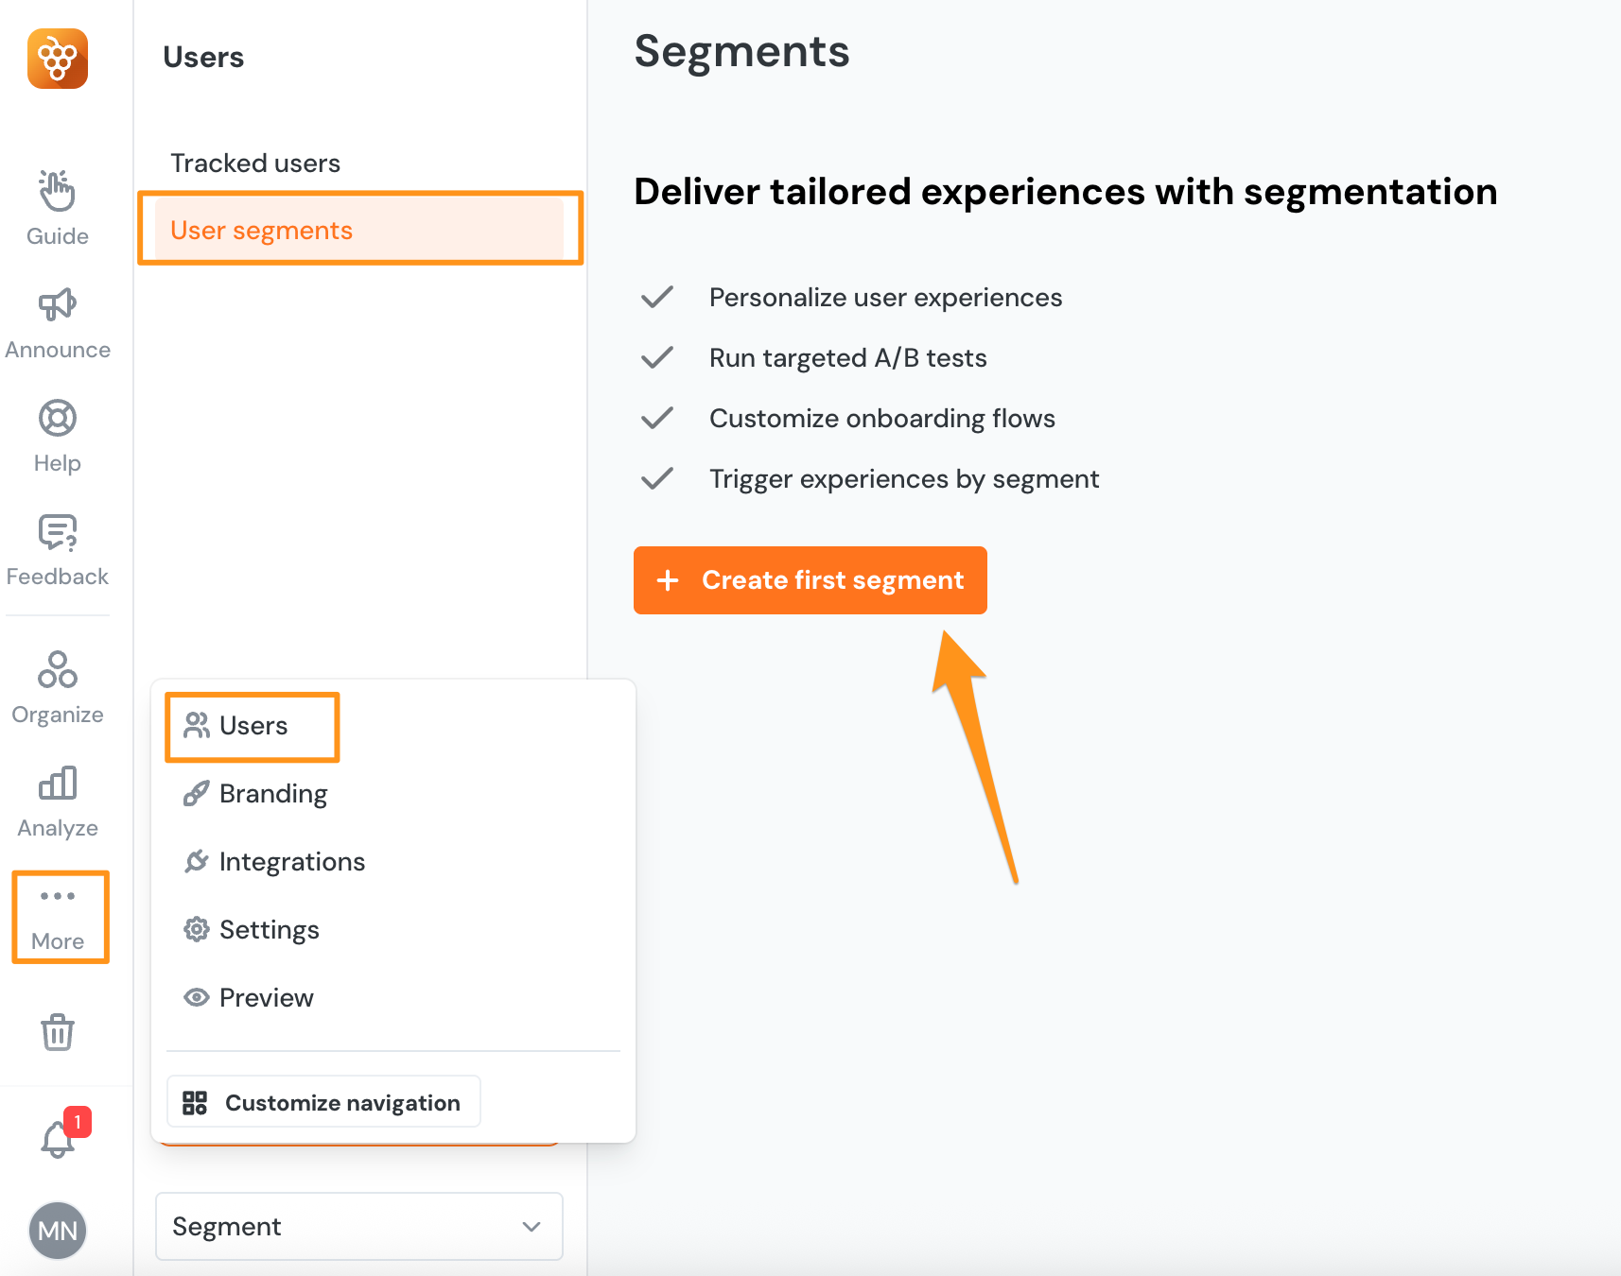Screen dimensions: 1621x1276
Task: Check the Personalize user experiences item
Action: [885, 297]
